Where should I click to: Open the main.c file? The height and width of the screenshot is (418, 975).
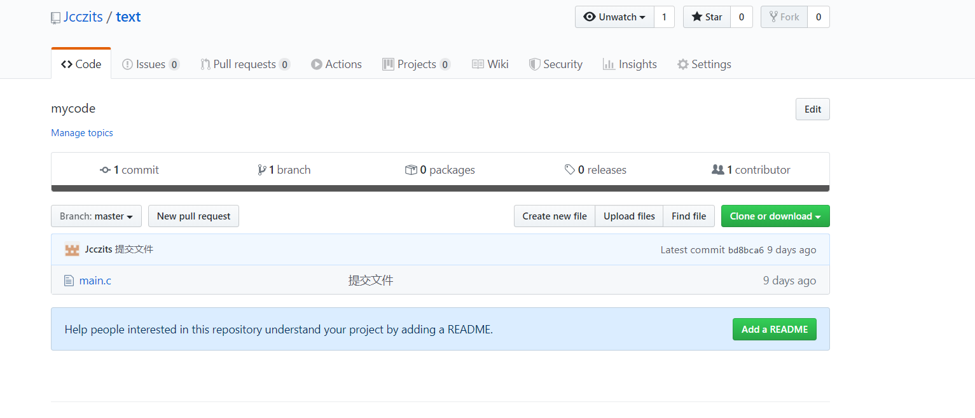point(95,281)
